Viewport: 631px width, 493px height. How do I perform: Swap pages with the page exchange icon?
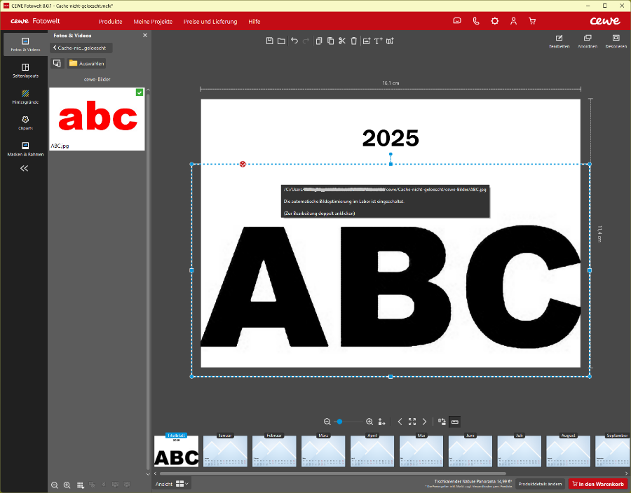click(x=442, y=422)
